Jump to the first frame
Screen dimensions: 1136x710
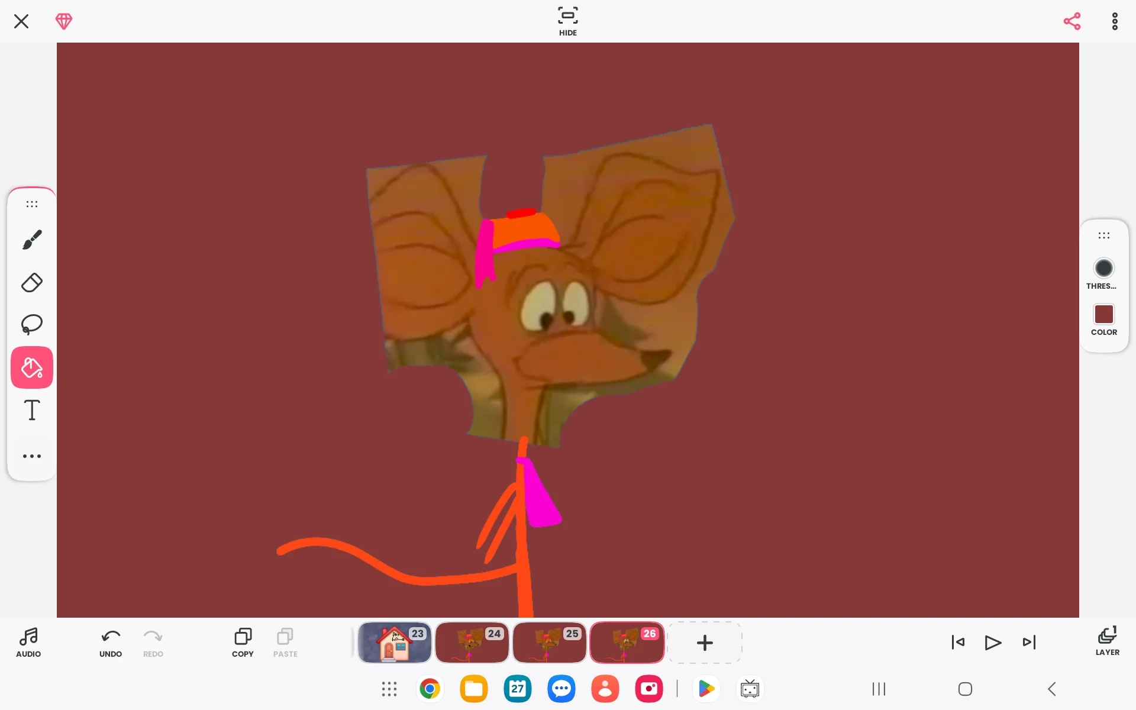[x=958, y=643]
